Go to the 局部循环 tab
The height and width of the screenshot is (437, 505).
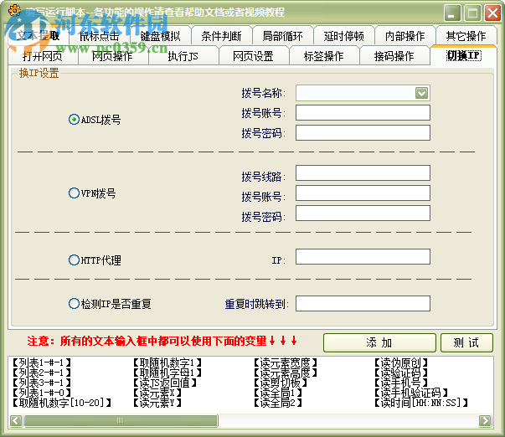click(283, 36)
